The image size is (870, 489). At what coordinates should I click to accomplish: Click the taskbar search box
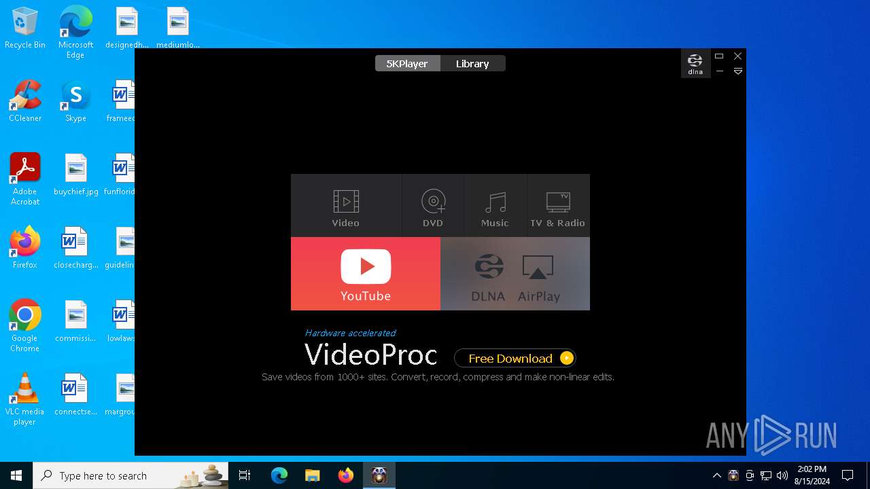pyautogui.click(x=132, y=475)
